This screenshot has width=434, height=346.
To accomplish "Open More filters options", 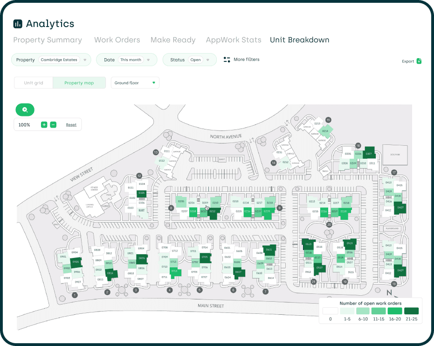I will pyautogui.click(x=241, y=60).
